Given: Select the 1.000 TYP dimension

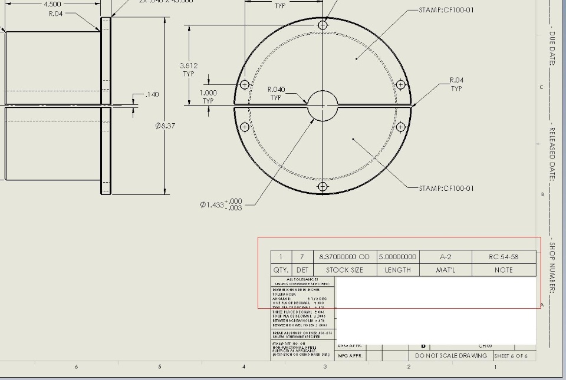Looking at the screenshot, I should [208, 97].
